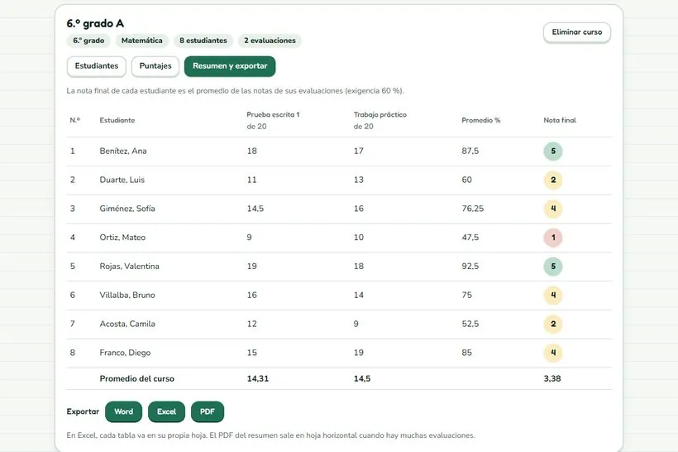This screenshot has height=452, width=678.
Task: Click Duarte, Luis's Trabajo práctico score 13
Action: [x=359, y=180]
